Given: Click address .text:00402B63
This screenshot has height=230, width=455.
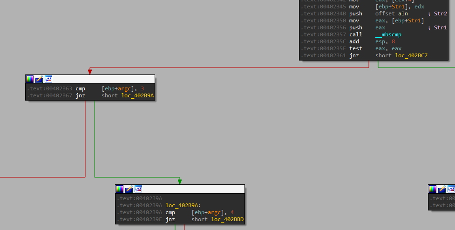Looking at the screenshot, I should click(49, 88).
